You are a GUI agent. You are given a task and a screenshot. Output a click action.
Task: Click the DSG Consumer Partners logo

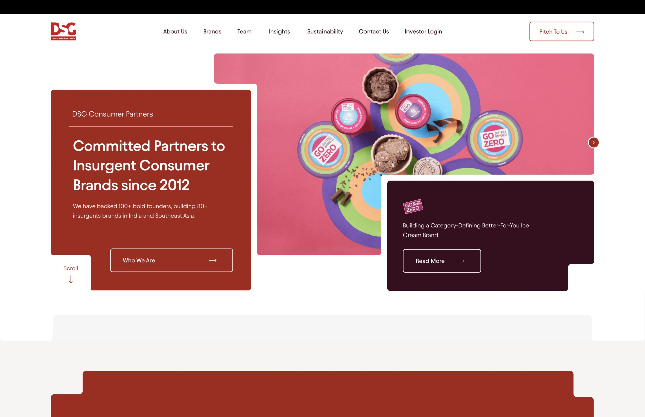click(63, 31)
